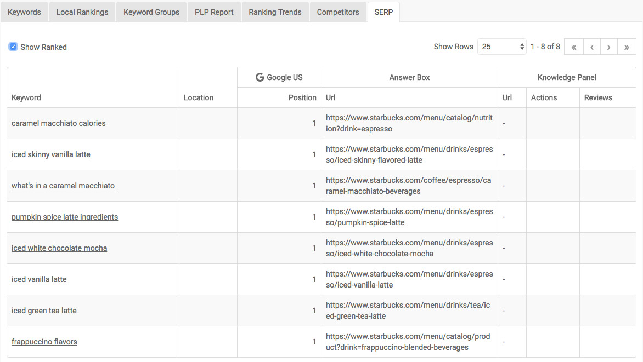
Task: Click the iced-white-chocolate-mocha URL cell
Action: [x=409, y=248]
